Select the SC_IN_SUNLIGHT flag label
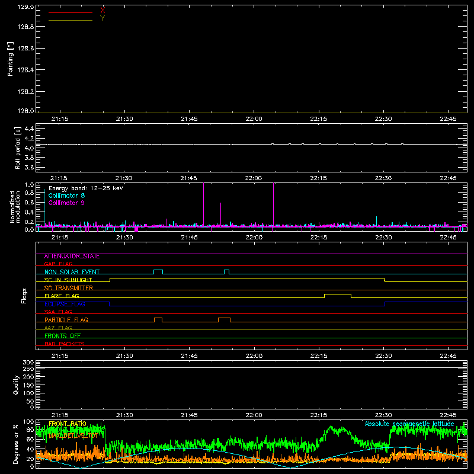Viewport: 474px width, 474px height. (x=68, y=280)
